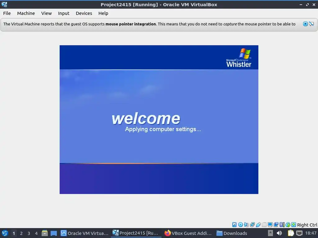Screen dimensions: 318x238
Task: Select the Project2415 Running taskbar entry
Action: click(x=136, y=233)
